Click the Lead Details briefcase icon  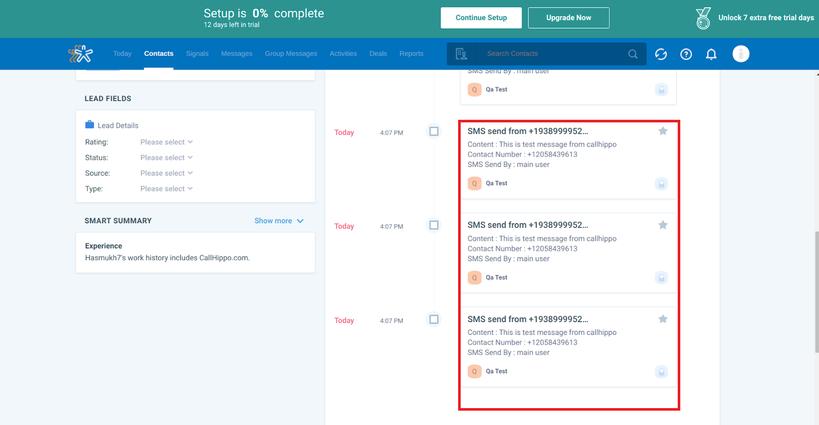[x=90, y=124]
